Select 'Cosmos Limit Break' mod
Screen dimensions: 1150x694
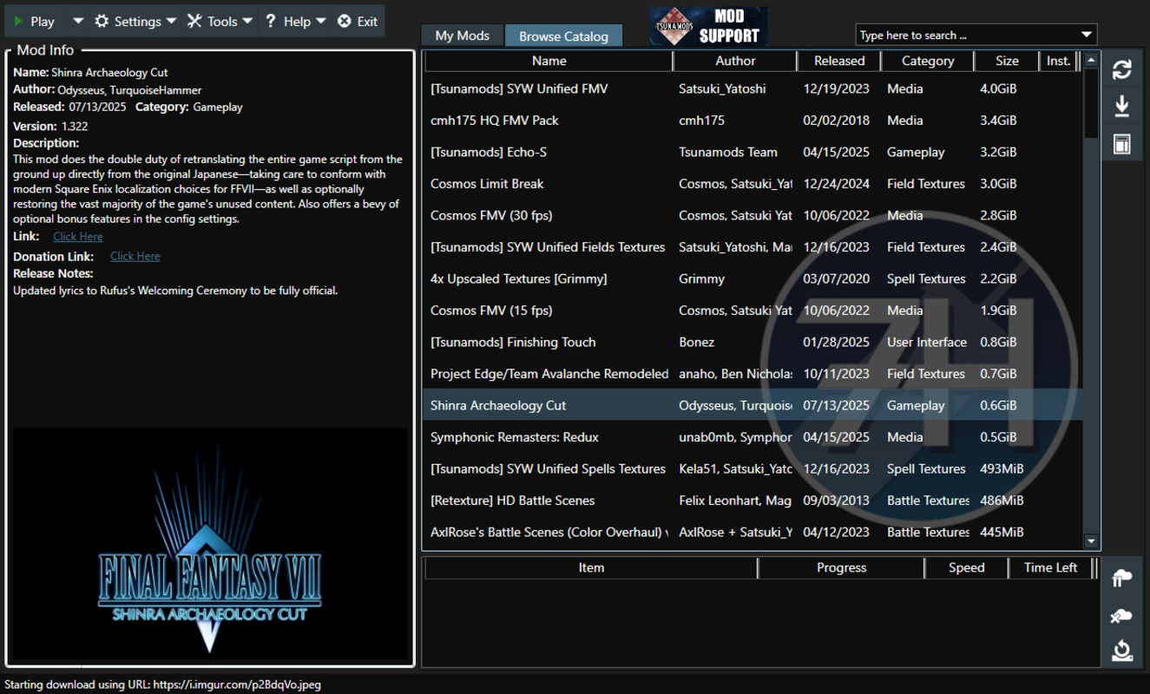click(752, 184)
